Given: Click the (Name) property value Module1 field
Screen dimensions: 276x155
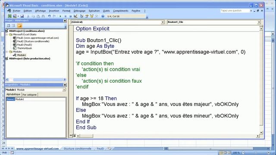Looking at the screenshot, I should click(x=40, y=99).
